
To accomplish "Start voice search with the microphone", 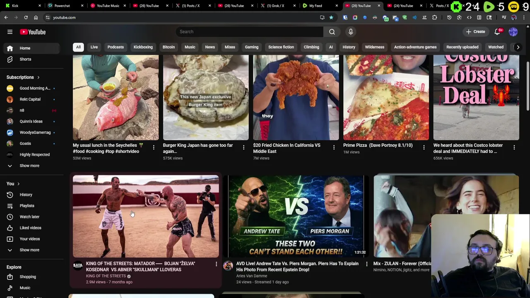I will pos(351,32).
